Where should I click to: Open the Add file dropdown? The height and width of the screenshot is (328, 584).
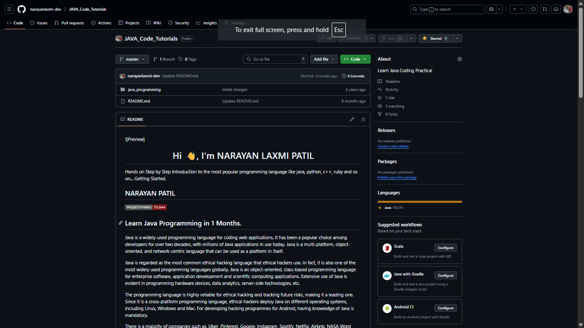click(324, 59)
